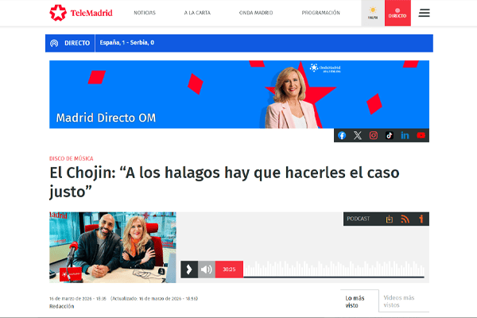The height and width of the screenshot is (318, 477).
Task: Seek in the audio waveform progress bar
Action: 334,270
